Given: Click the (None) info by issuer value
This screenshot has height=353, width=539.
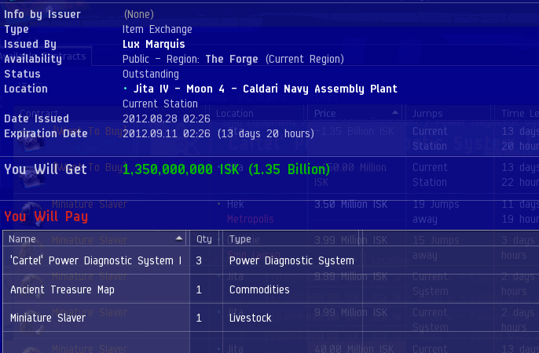Looking at the screenshot, I should tap(139, 14).
